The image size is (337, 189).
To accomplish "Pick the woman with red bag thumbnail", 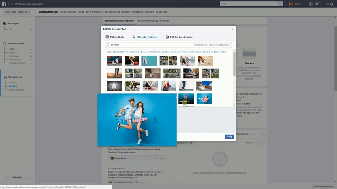I will pos(132,61).
